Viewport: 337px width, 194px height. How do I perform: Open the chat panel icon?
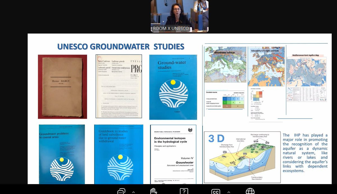tap(121, 191)
